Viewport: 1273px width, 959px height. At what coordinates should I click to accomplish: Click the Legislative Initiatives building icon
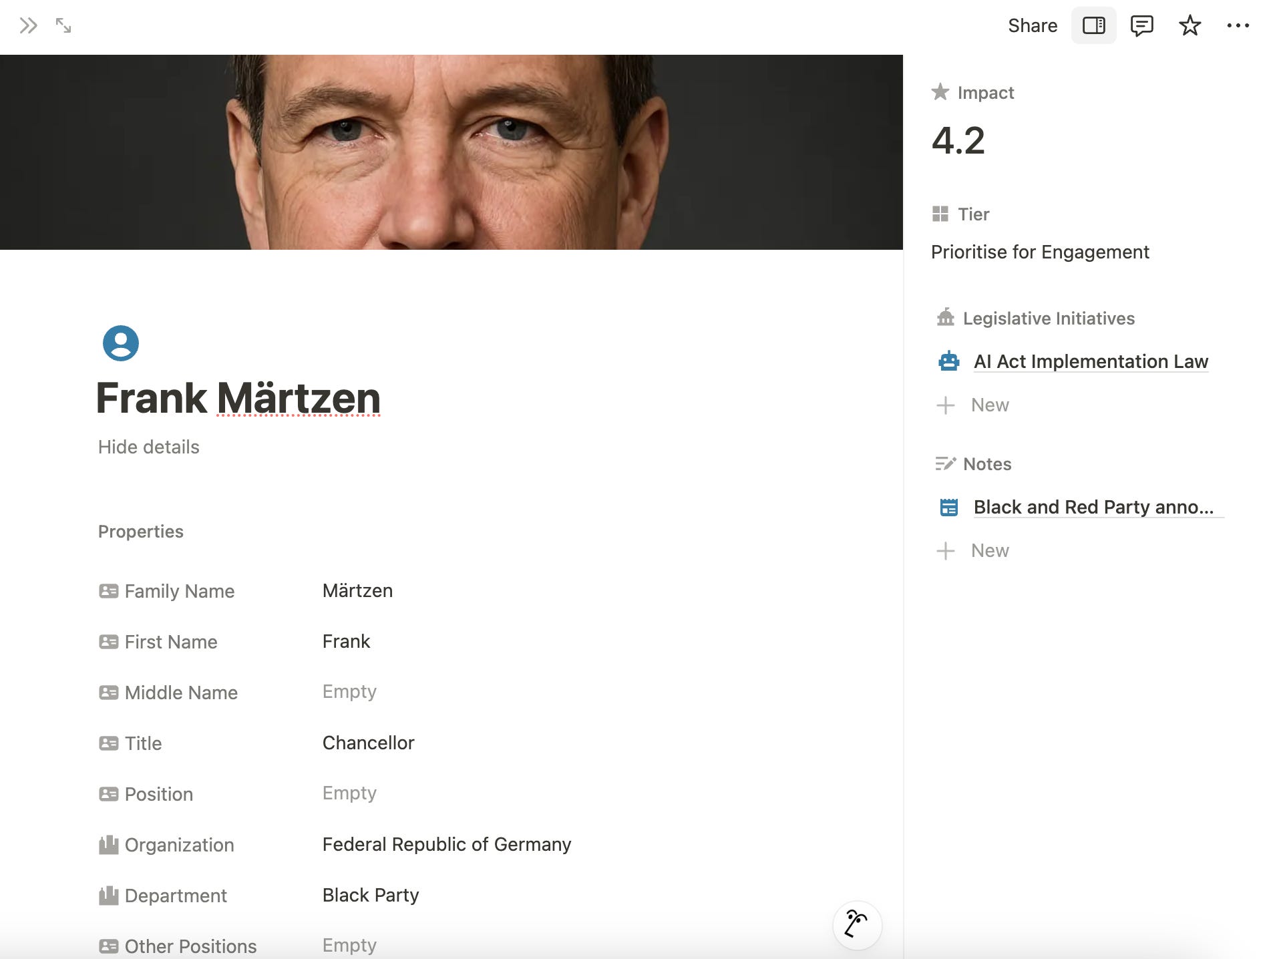[x=946, y=317]
